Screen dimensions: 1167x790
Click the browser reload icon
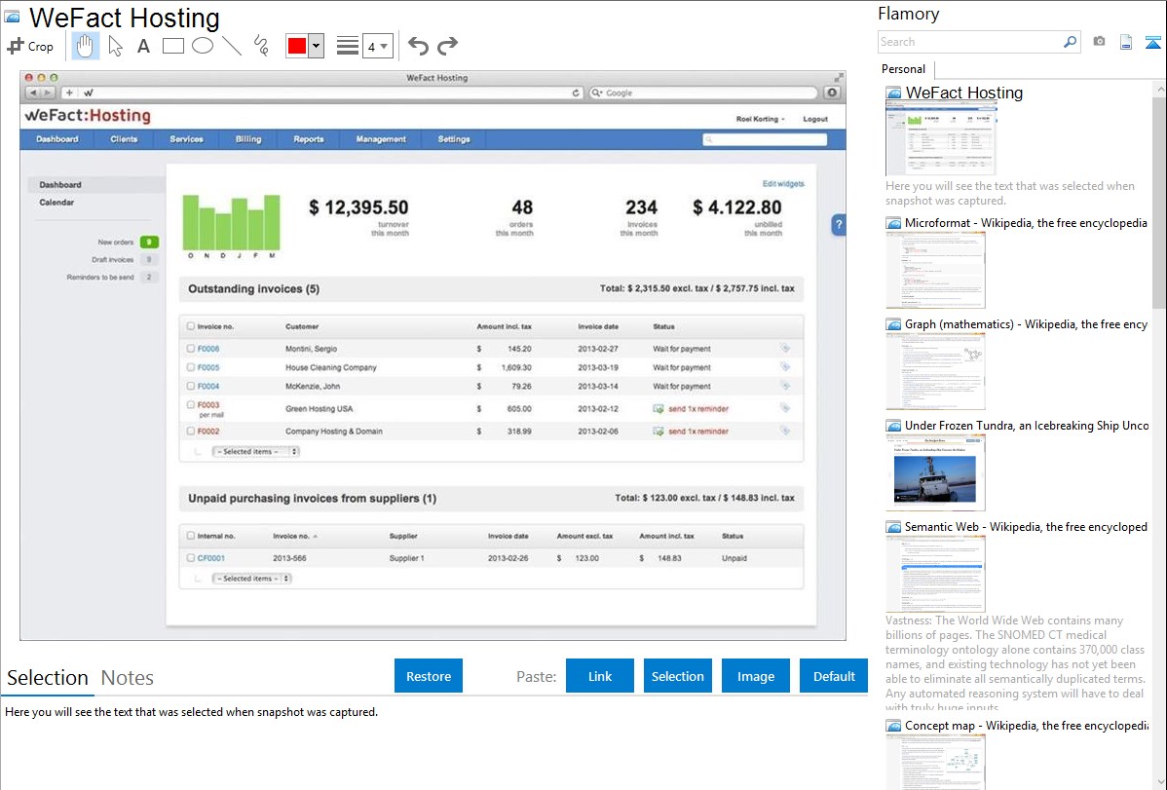[576, 94]
